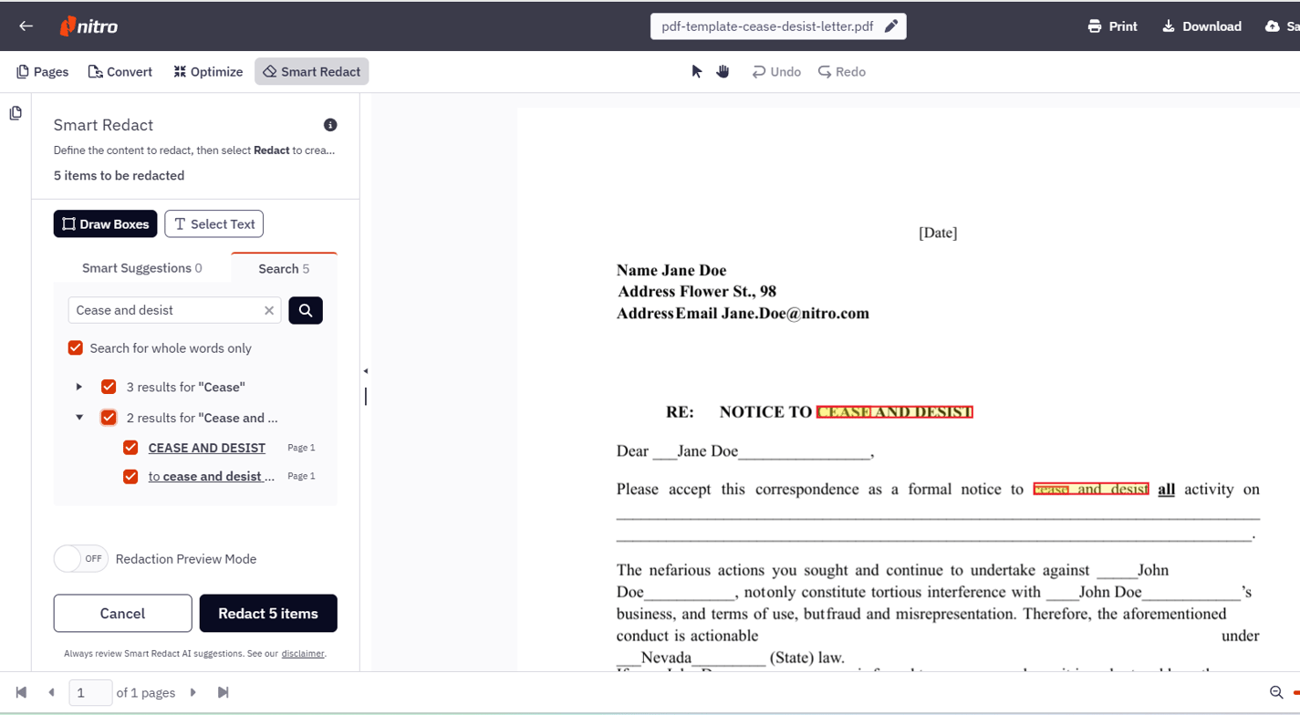
Task: Cancel the redaction
Action: point(122,614)
